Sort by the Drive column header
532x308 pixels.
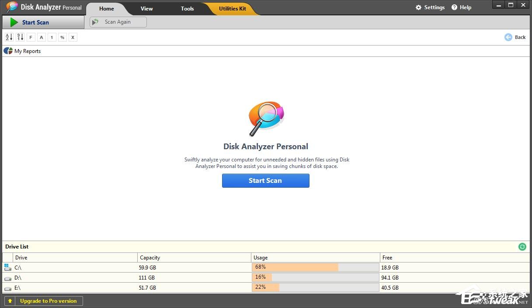pos(75,258)
